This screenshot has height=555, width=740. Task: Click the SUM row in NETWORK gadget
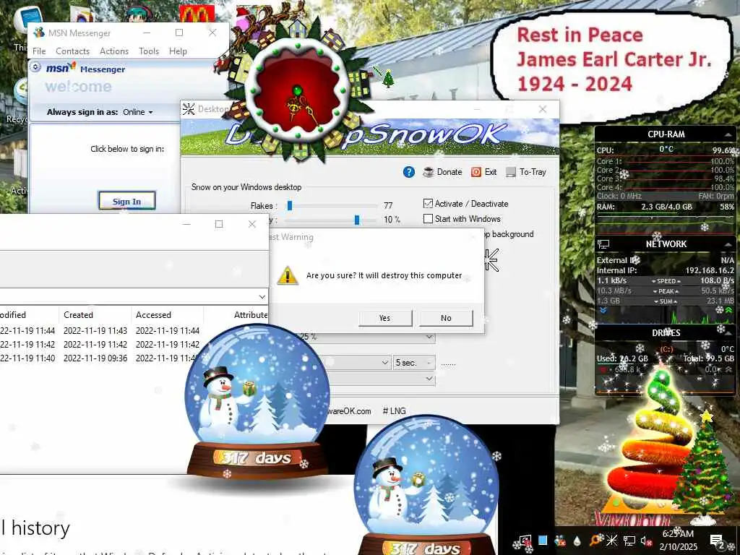(x=666, y=301)
